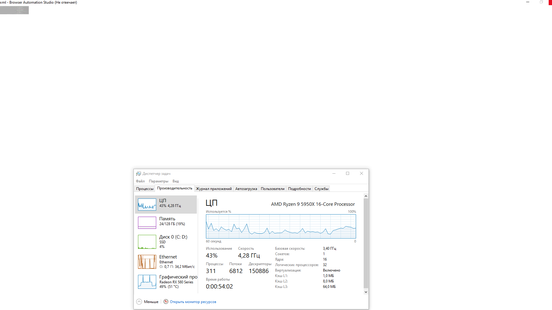Select the Память memory graph thumbnail
This screenshot has width=552, height=310.
point(147,223)
